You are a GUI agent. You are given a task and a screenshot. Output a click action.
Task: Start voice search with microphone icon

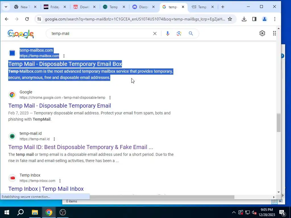(168, 33)
